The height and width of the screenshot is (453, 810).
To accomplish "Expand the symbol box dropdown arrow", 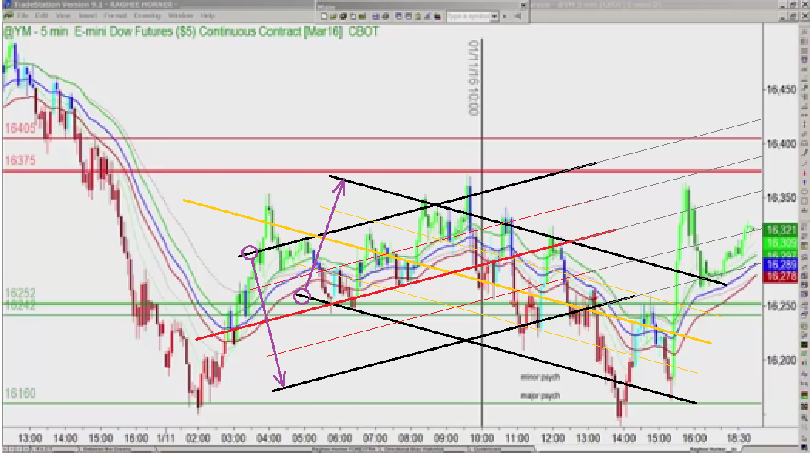I will 494,16.
